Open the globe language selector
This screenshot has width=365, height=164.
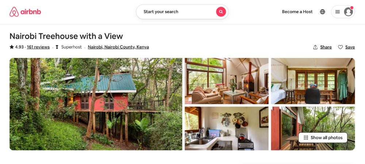point(322,12)
